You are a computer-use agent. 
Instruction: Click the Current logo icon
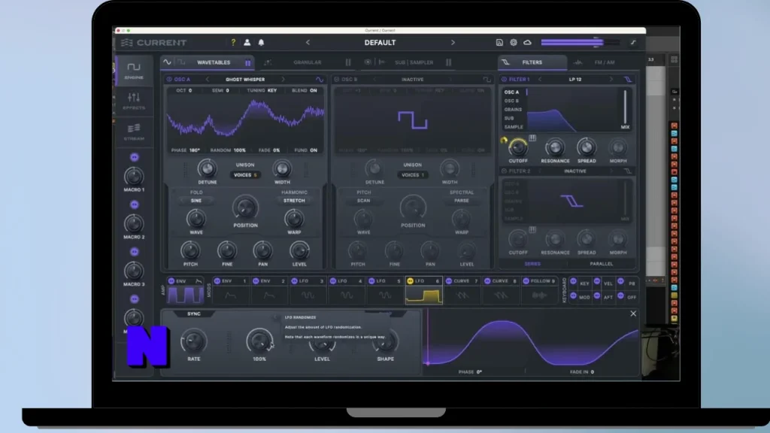pyautogui.click(x=126, y=43)
